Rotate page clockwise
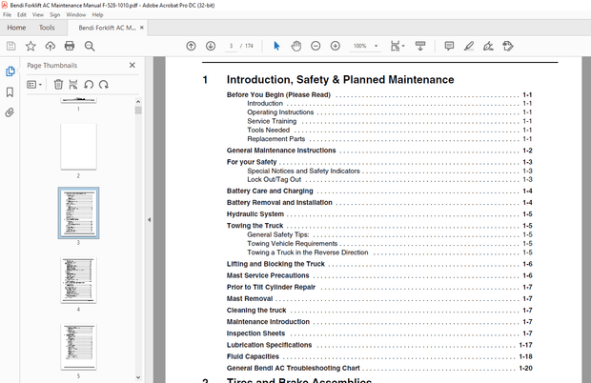This screenshot has height=383, width=591. [104, 85]
